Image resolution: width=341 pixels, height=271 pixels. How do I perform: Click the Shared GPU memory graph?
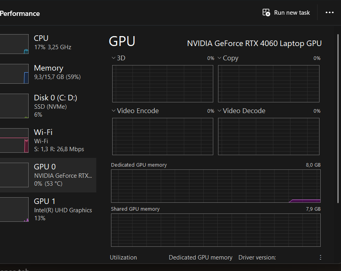coord(216,230)
